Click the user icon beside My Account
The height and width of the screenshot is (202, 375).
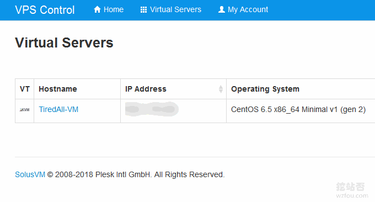pos(222,9)
